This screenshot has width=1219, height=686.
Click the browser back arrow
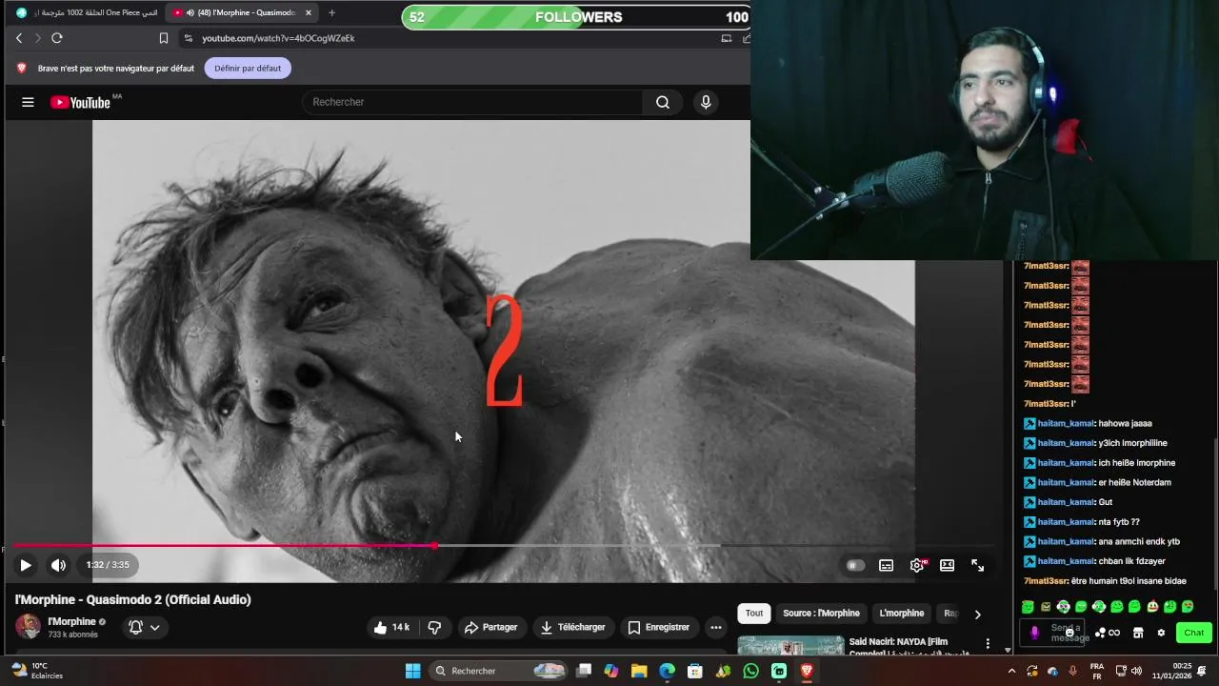tap(19, 38)
